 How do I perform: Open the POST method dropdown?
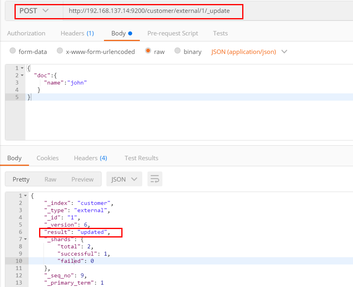click(34, 11)
